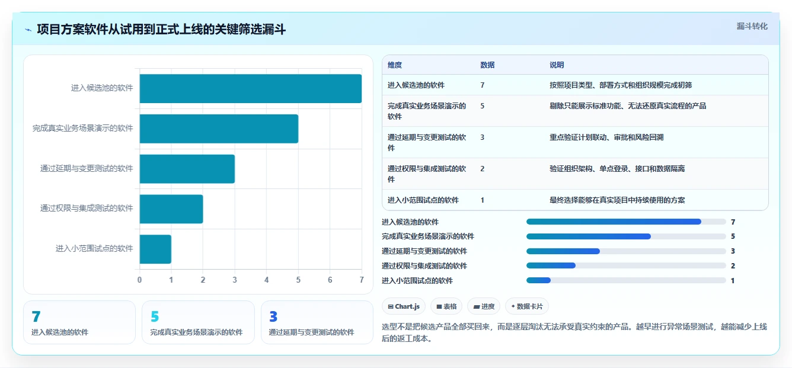Click description 剔除只能展示标准功能、无法还原真实流程的产品

(628, 106)
